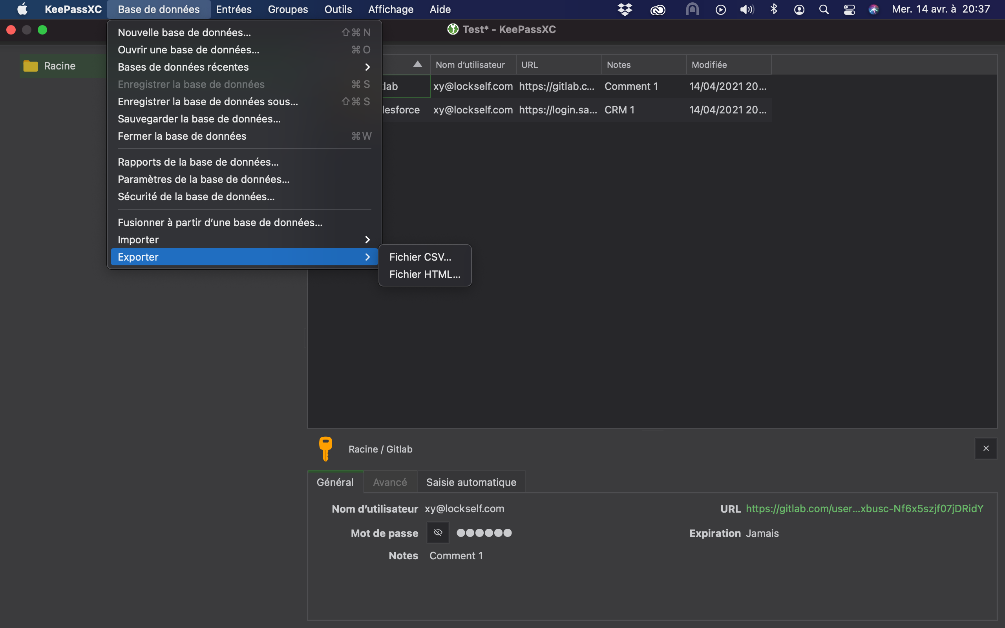Open the Entrées menu
This screenshot has width=1005, height=628.
234,9
